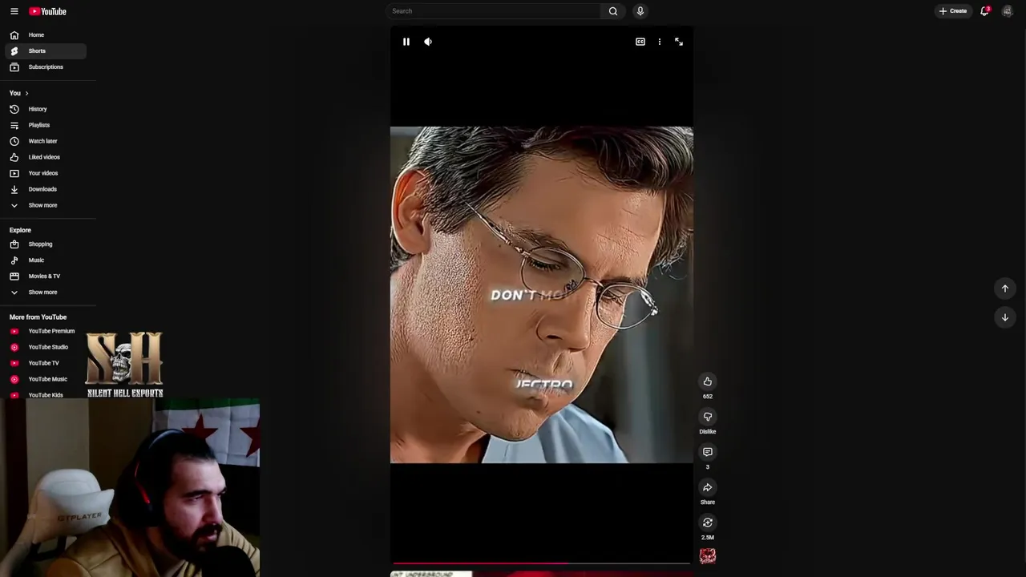The height and width of the screenshot is (577, 1026).
Task: Open Music under Explore
Action: click(46, 260)
